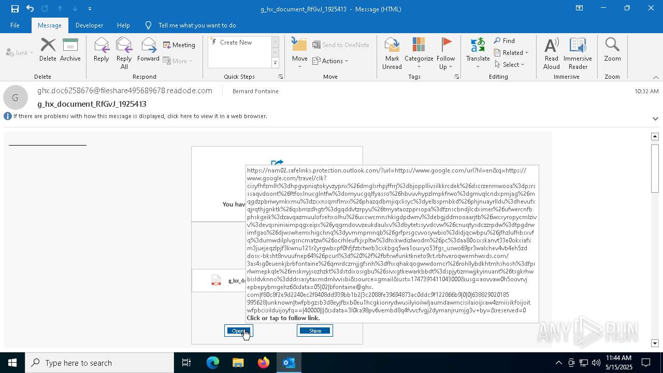Open the Actions dropdown
This screenshot has height=373, width=663.
pos(330,61)
